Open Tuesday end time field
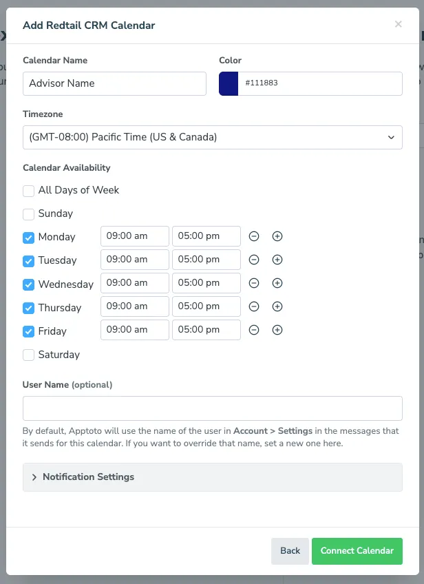This screenshot has width=424, height=584. [x=206, y=260]
